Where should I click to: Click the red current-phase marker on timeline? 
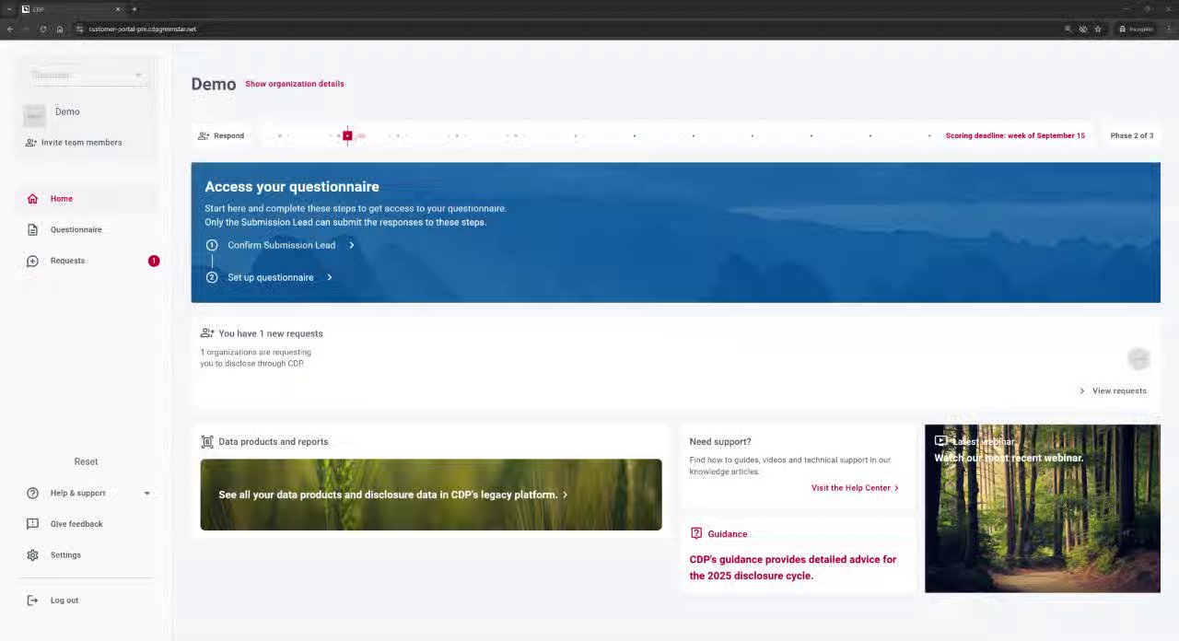click(347, 136)
